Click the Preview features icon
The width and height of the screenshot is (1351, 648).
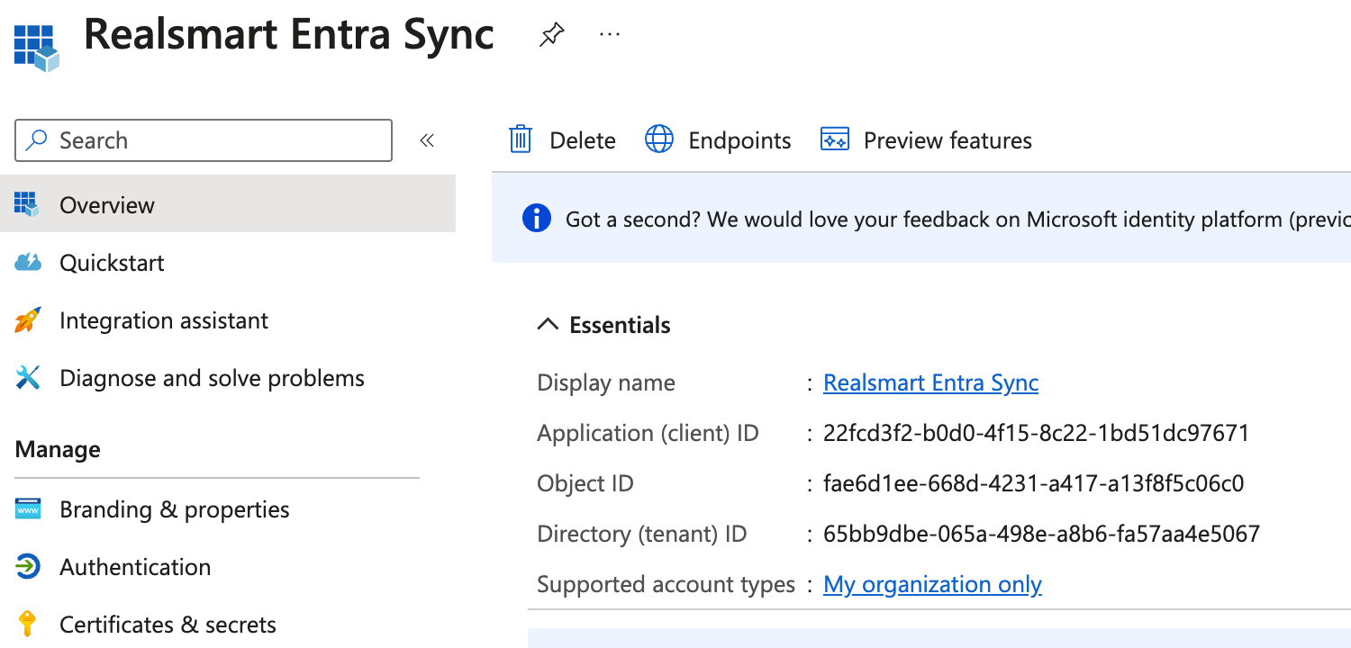pos(835,140)
